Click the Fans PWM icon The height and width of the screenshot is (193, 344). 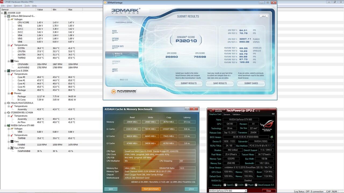(12, 148)
